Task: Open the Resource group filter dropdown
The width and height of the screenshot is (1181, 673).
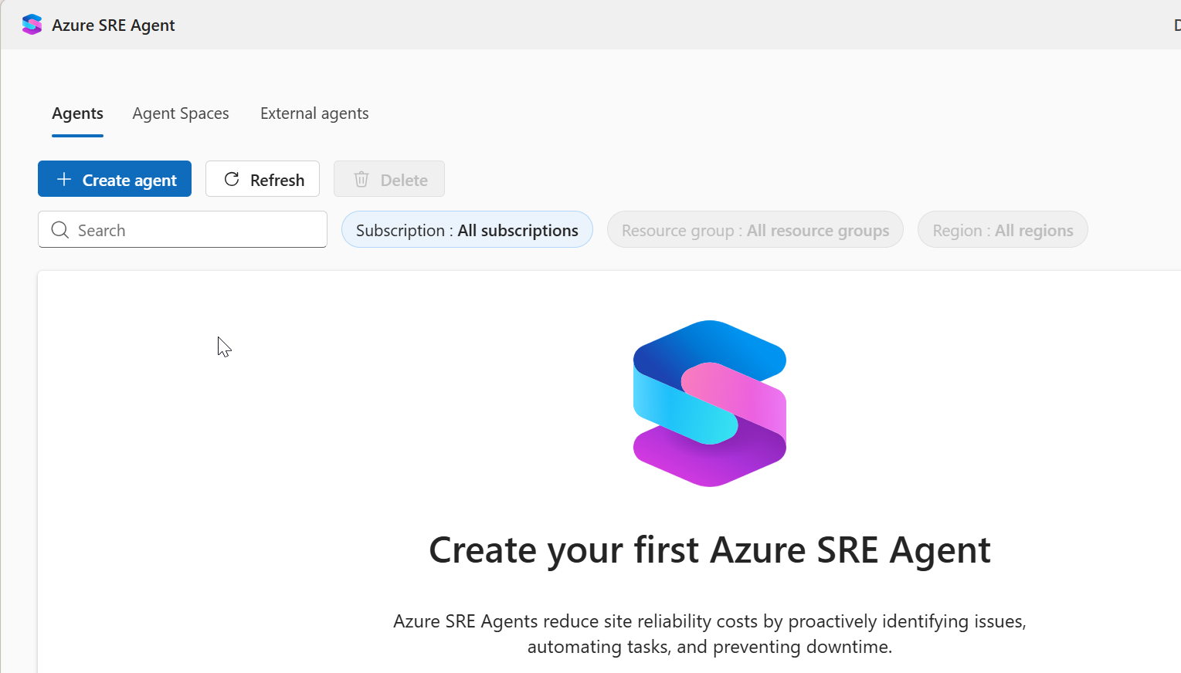Action: 755,229
